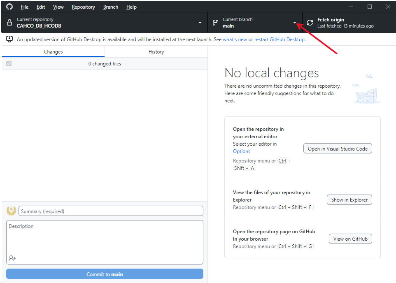Click the Fetch origin sync icon

point(309,22)
